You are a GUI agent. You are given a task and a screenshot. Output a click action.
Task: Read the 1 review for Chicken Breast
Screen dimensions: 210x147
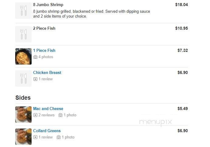pos(46,79)
